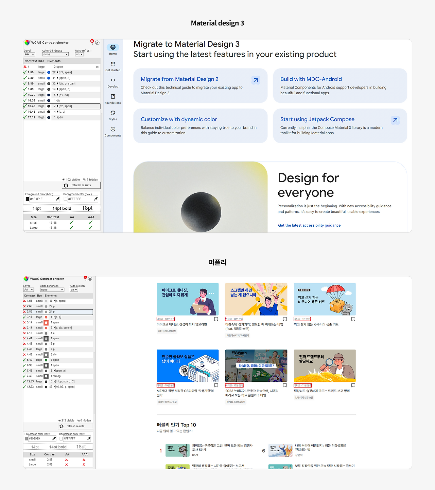Click the hidden-eye icon on the 2 span row
Viewport: 435px width, 490px height.
[x=97, y=67]
